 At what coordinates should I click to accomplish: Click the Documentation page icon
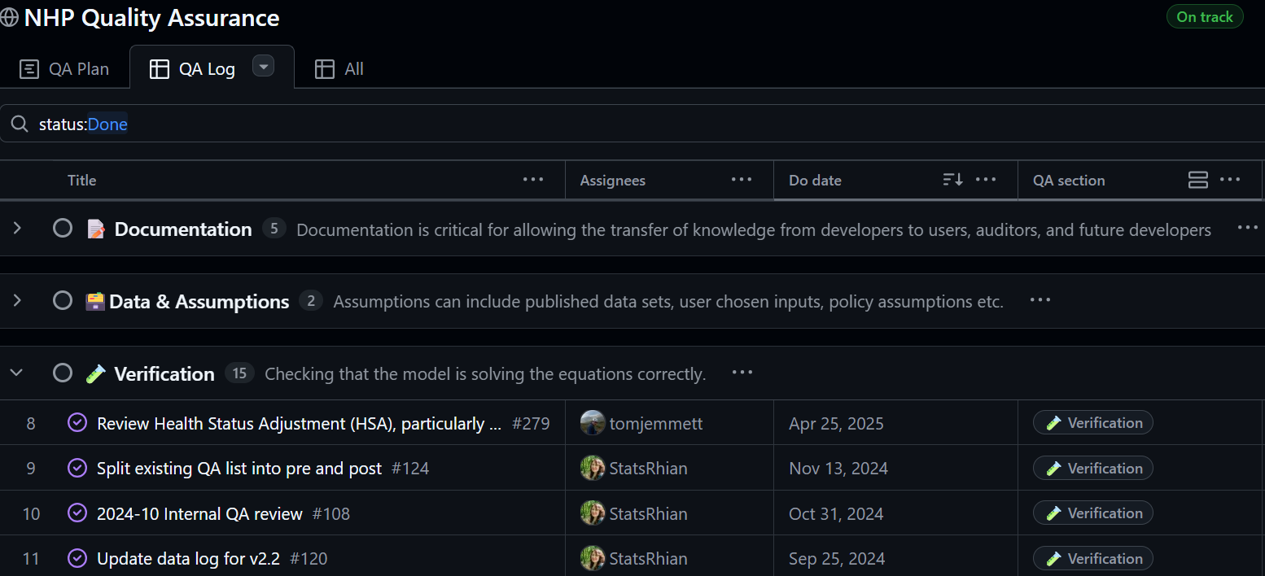point(96,229)
